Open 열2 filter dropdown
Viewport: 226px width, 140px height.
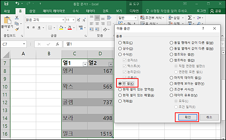pyautogui.click(x=111, y=64)
